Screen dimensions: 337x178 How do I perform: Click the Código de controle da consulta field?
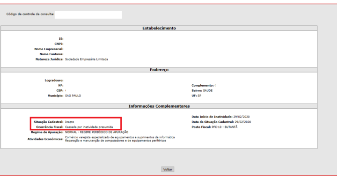coord(88,15)
